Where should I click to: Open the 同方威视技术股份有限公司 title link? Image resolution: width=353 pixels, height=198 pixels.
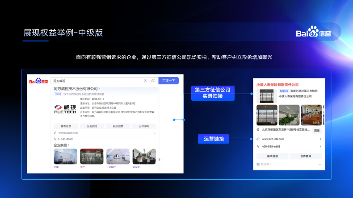pyautogui.click(x=76, y=89)
